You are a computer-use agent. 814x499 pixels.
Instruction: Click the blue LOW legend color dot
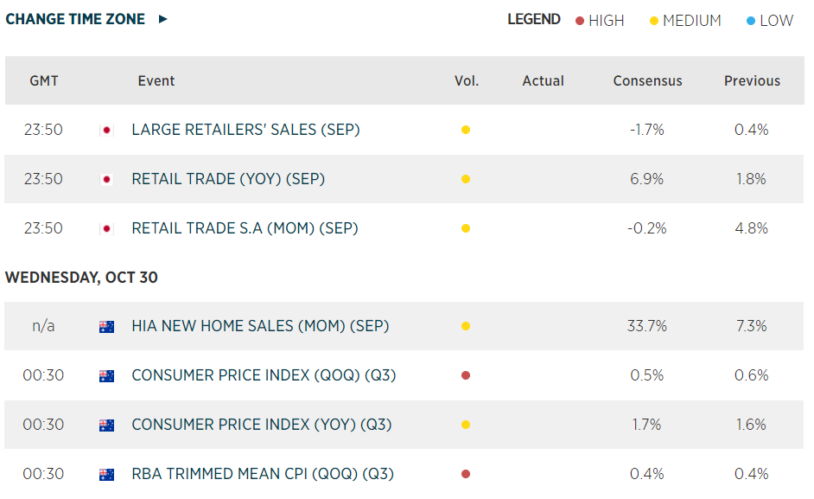[x=750, y=21]
